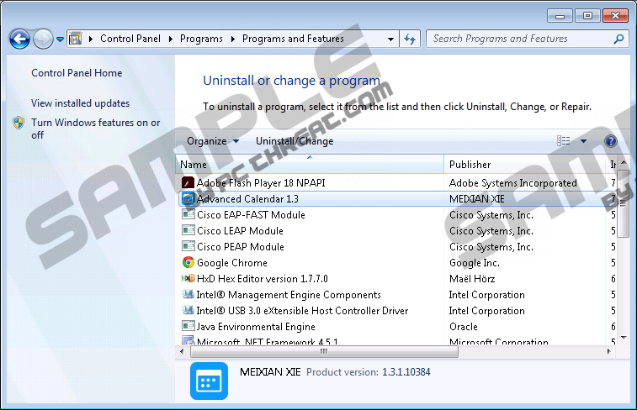The image size is (637, 410).
Task: Select Intel USB 3.0 Host Controller icon
Action: (x=188, y=310)
